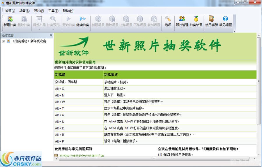Viewport: 262px width, 167px height.
Task: Click the 新建抽奖 toolbar icon
Action: click(10, 19)
